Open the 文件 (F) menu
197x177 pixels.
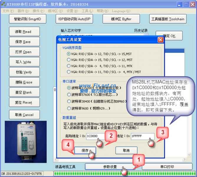[x=8, y=11]
